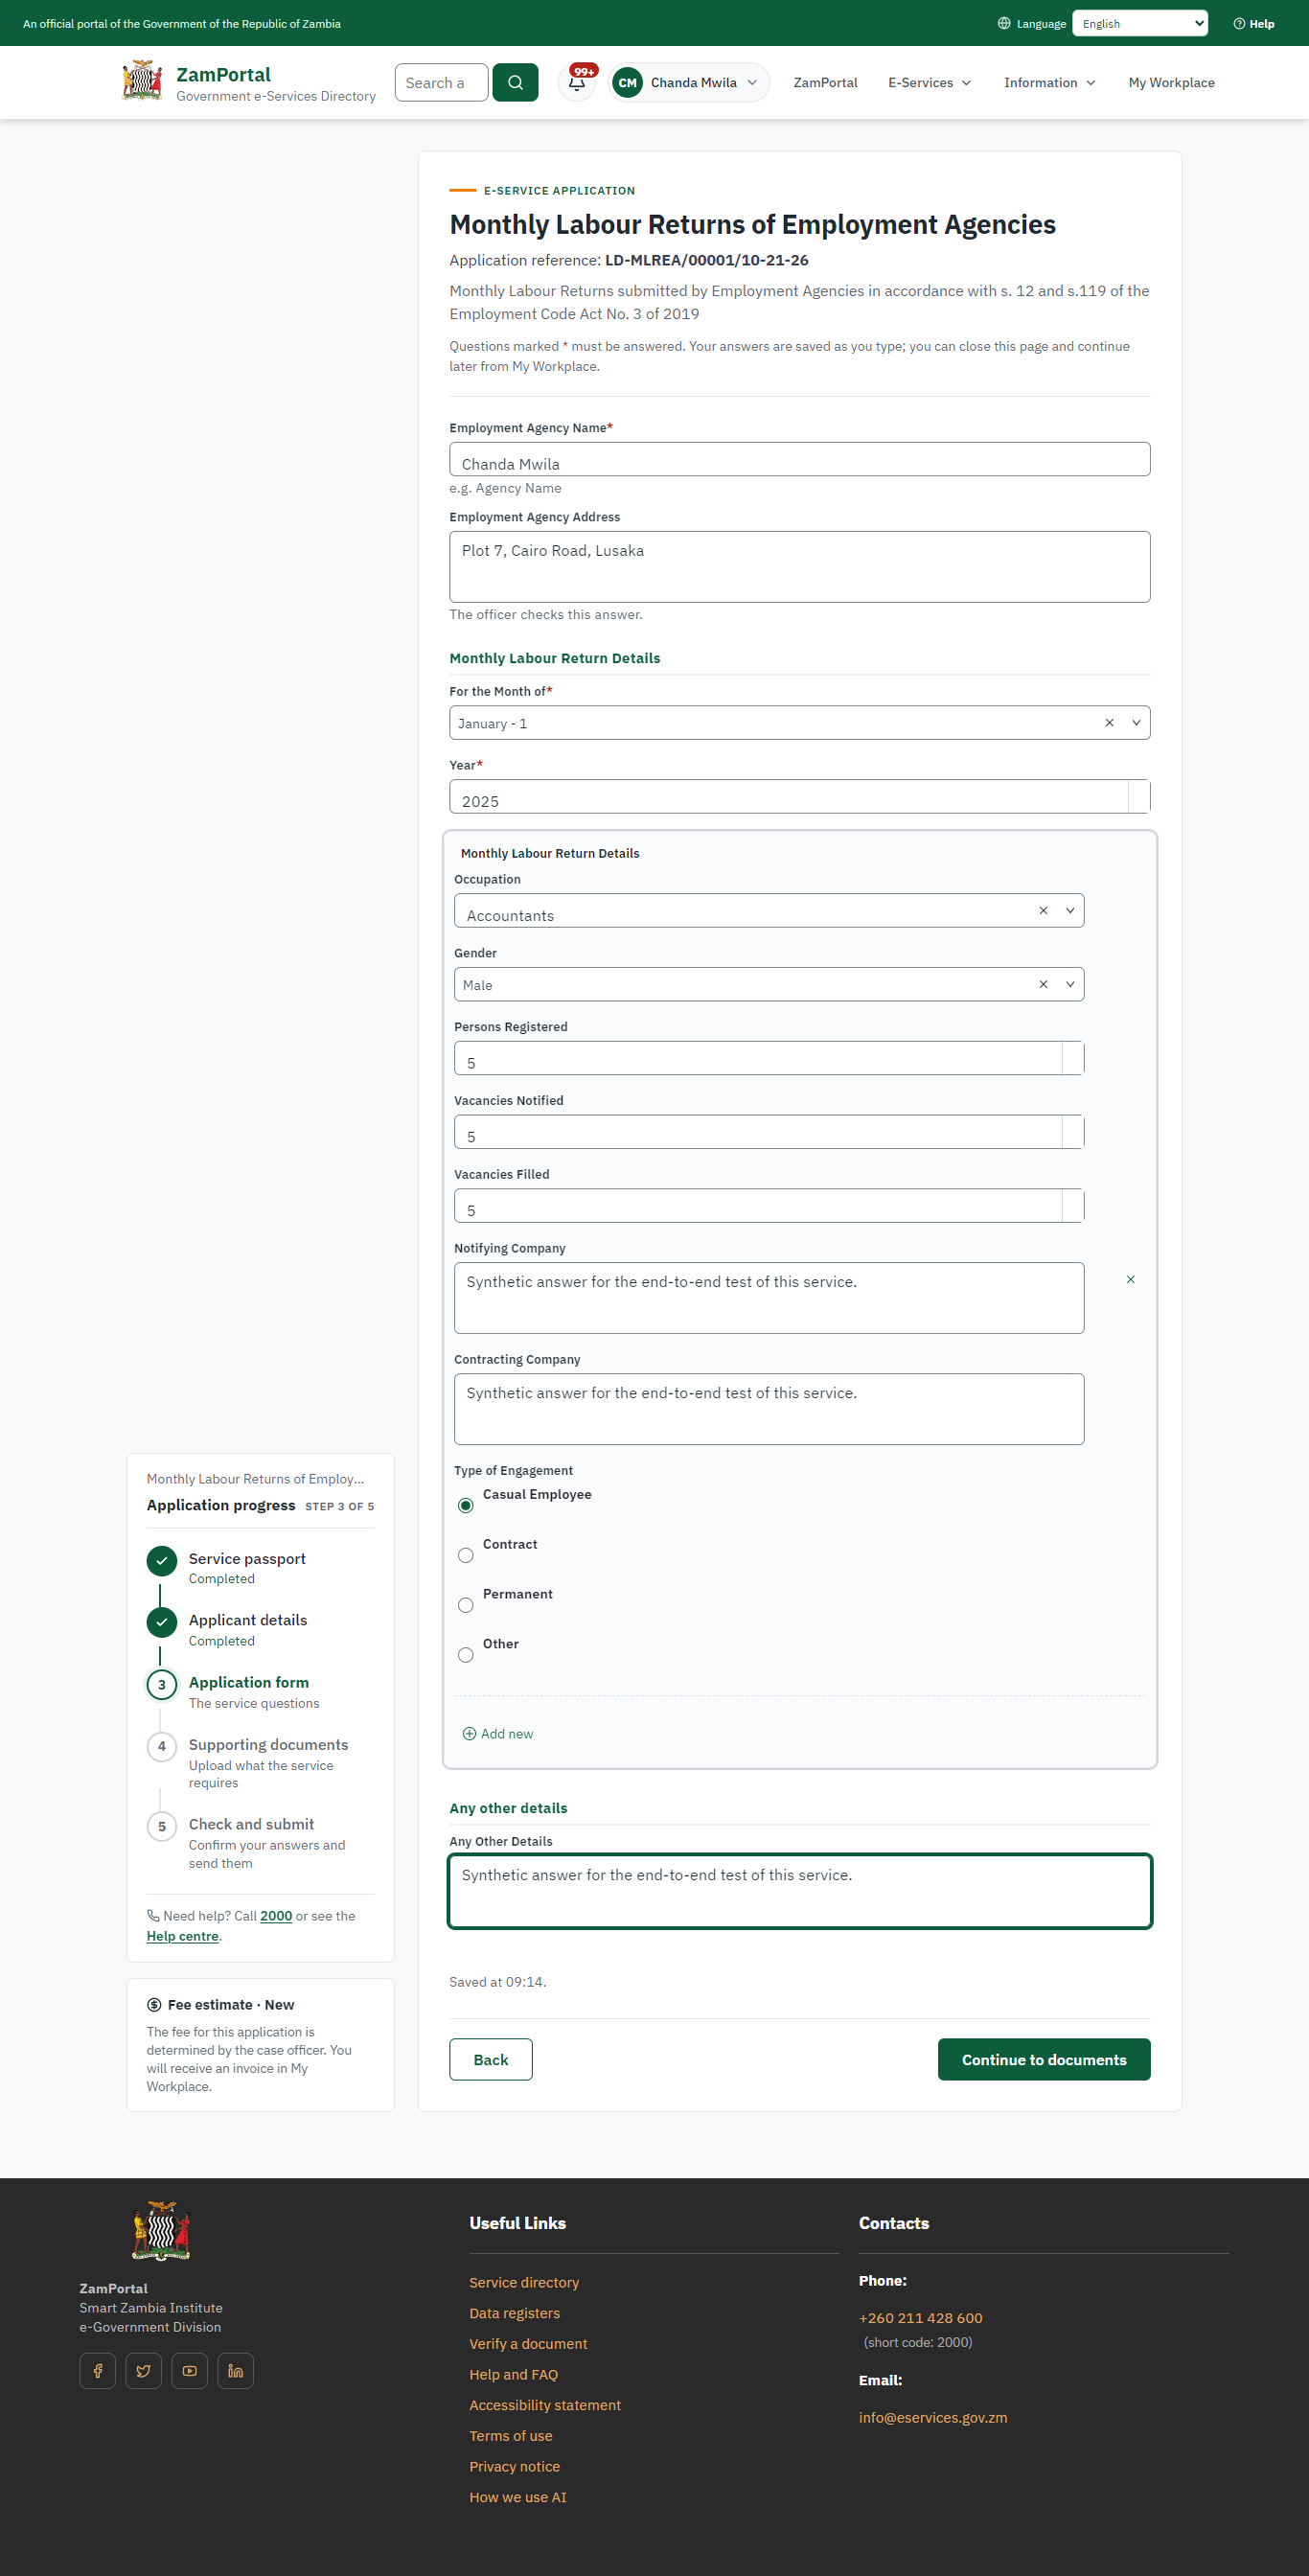The height and width of the screenshot is (2576, 1309).
Task: Select the Other engagement radio button
Action: coord(466,1655)
